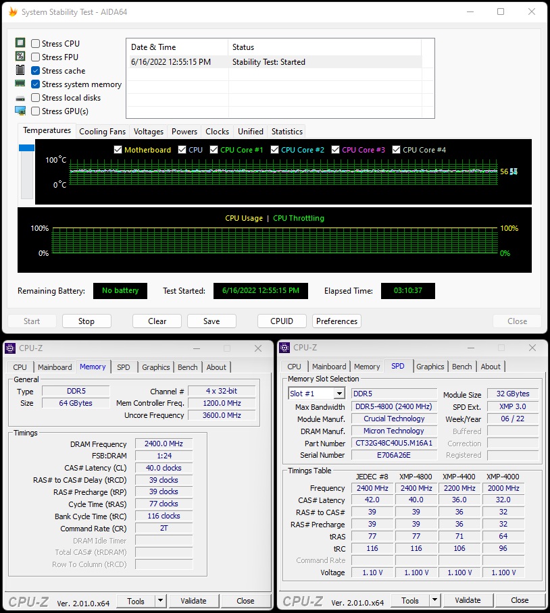Switch to the Clocks tab
Viewport: 550px width, 613px height.
pyautogui.click(x=217, y=132)
